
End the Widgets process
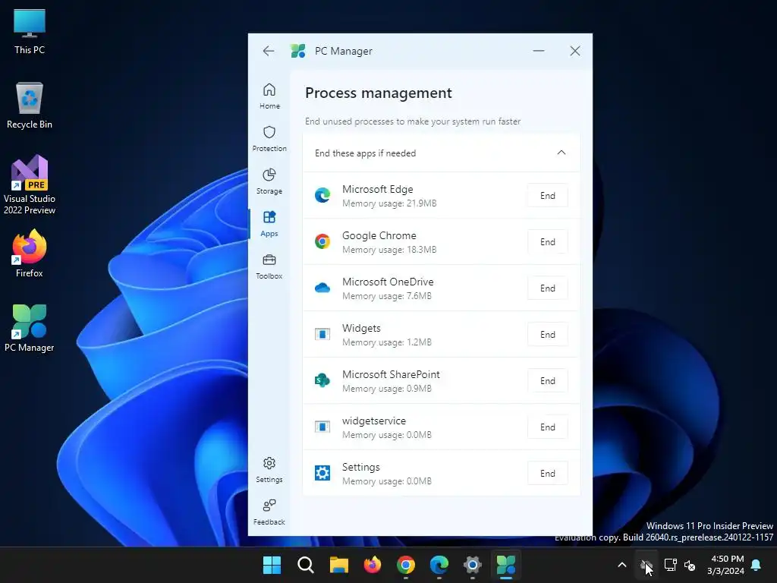point(548,335)
